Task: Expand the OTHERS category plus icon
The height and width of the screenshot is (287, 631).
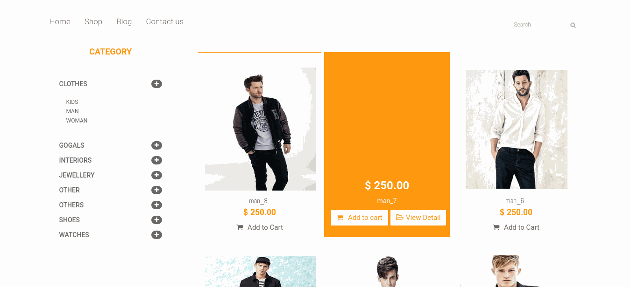Action: [156, 205]
